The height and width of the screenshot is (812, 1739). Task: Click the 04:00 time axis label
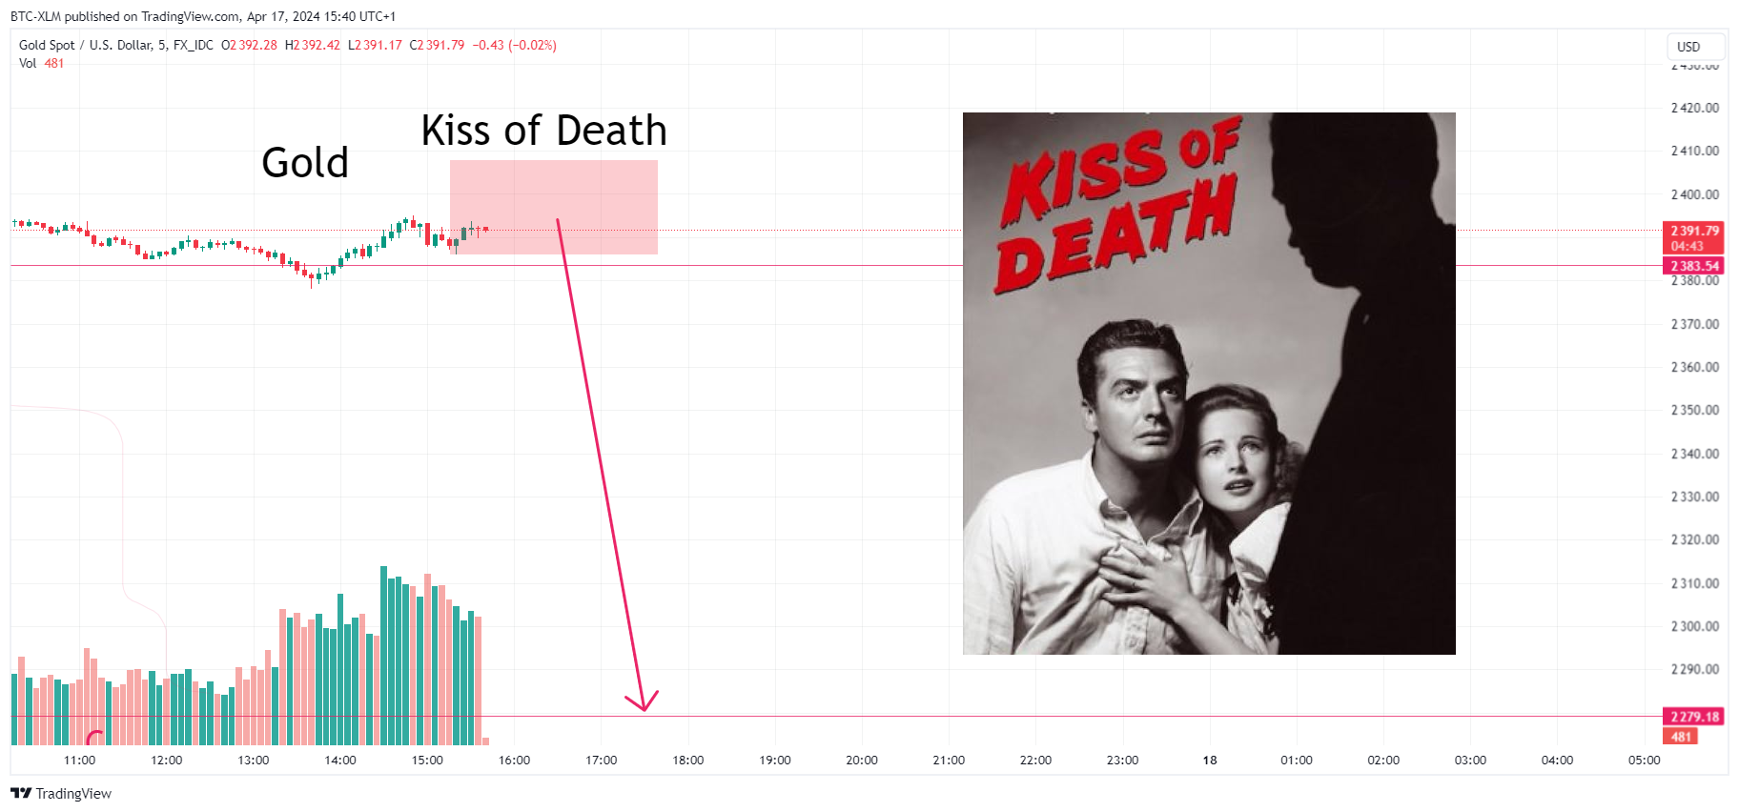tap(1558, 761)
